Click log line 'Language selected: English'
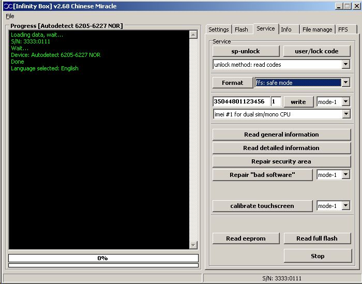Viewport: 362px width, 284px height. tap(44, 68)
